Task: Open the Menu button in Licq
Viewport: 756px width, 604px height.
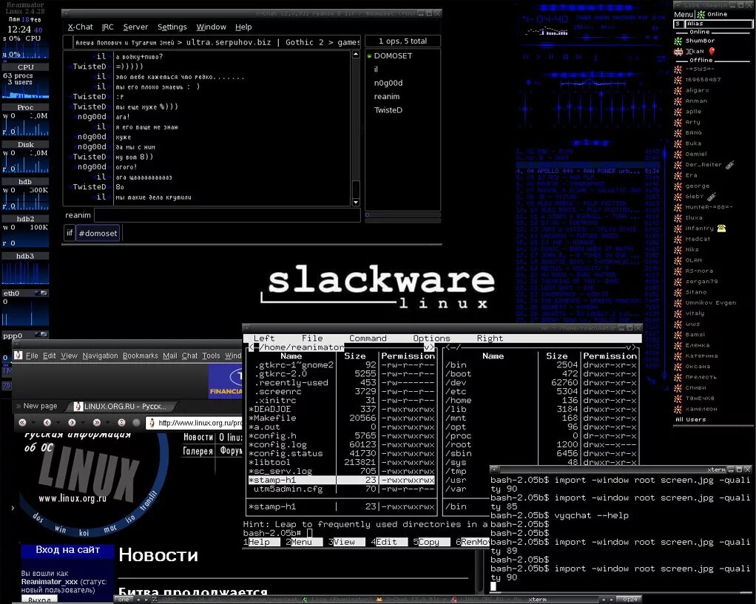Action: pyautogui.click(x=684, y=15)
